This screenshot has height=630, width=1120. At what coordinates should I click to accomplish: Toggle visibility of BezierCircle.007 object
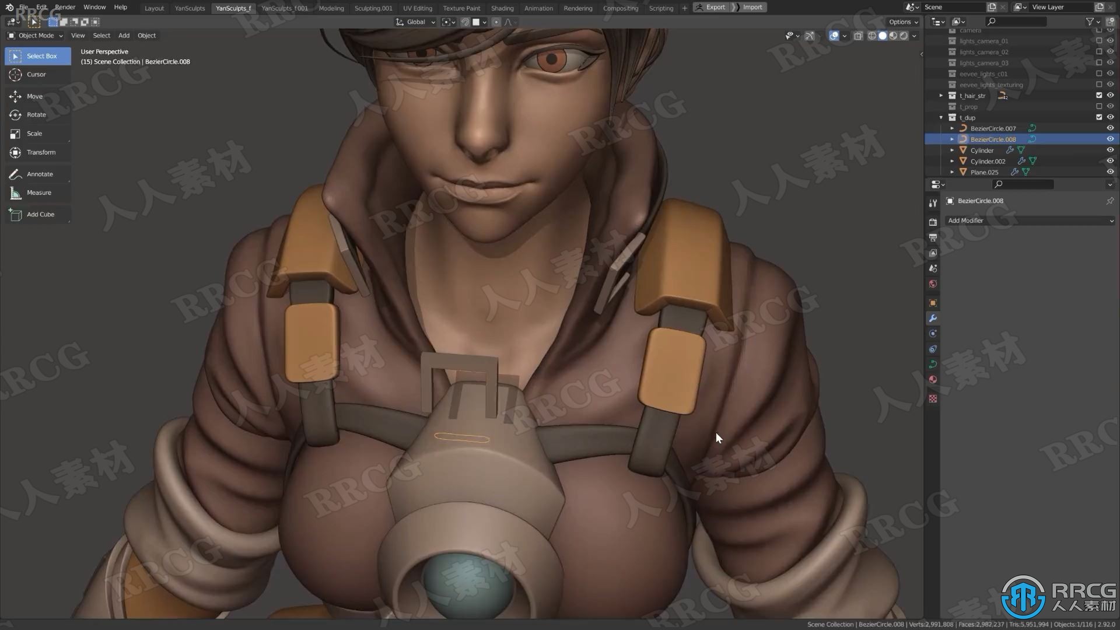(x=1110, y=128)
